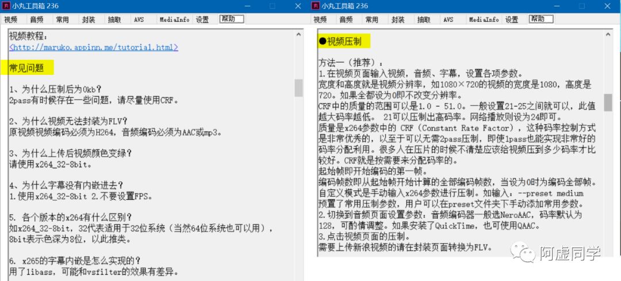The width and height of the screenshot is (621, 281).
Task: Click the highlighted 常见问题 heading
Action: (27, 68)
